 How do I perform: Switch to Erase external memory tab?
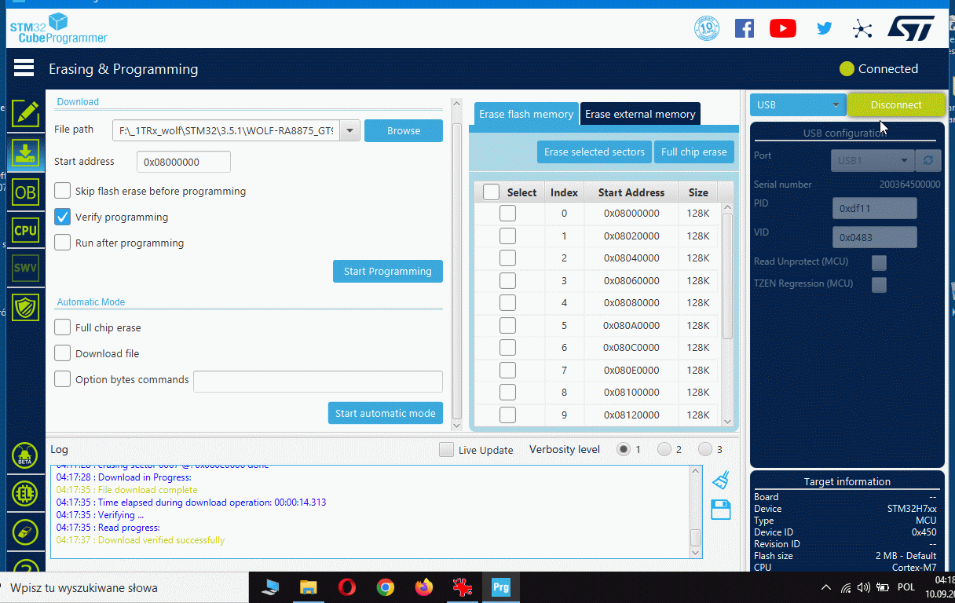point(639,114)
